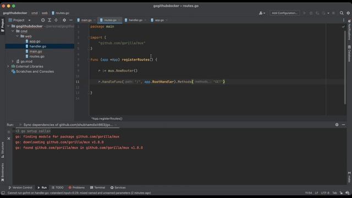Click the Stop square icon in toolbar
352x198 pixels.
point(333,13)
